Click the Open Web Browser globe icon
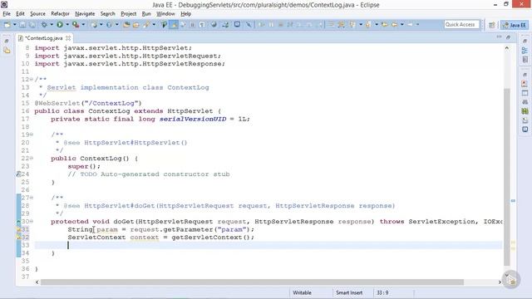The height and width of the screenshot is (299, 532). [214, 25]
